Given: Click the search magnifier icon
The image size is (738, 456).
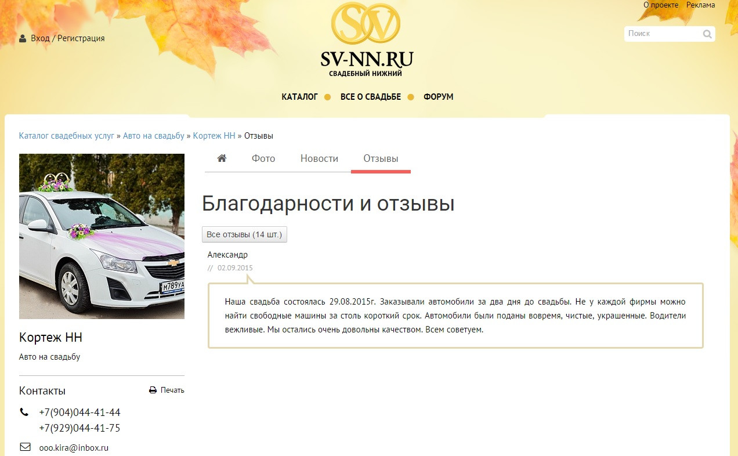Looking at the screenshot, I should tap(707, 34).
